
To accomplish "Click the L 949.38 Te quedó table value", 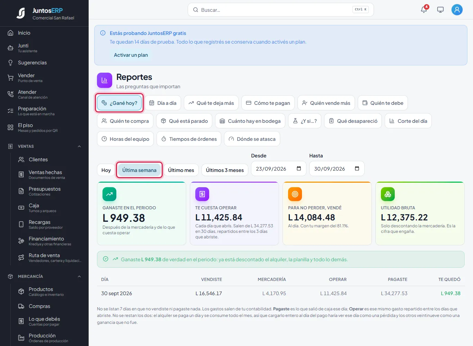I will click(x=450, y=293).
